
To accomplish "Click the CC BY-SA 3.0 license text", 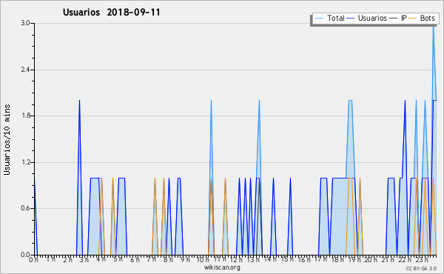I will (421, 268).
